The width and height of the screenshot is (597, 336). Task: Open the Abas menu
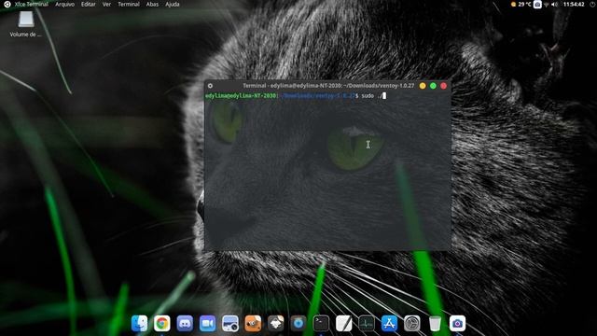coord(152,4)
